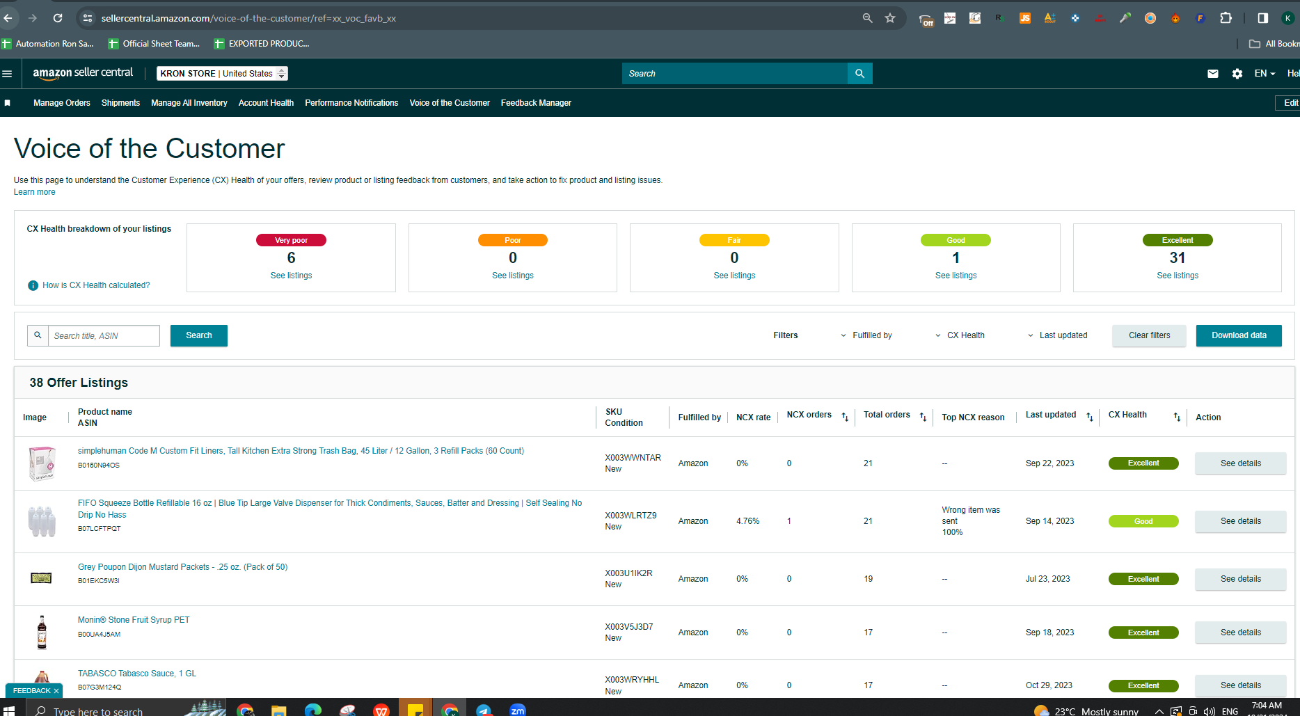1300x716 pixels.
Task: Expand the CX Health filter
Action: (961, 335)
